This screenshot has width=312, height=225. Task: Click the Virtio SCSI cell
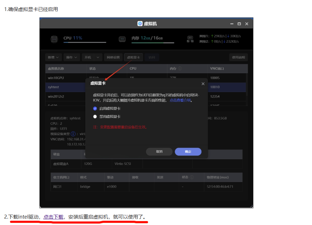tap(127, 164)
